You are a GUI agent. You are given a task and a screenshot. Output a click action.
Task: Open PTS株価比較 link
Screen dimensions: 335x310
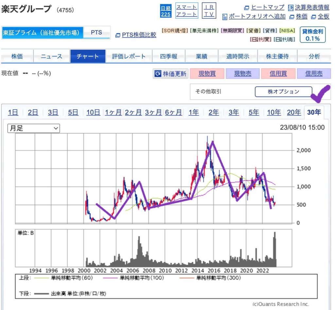pos(139,35)
